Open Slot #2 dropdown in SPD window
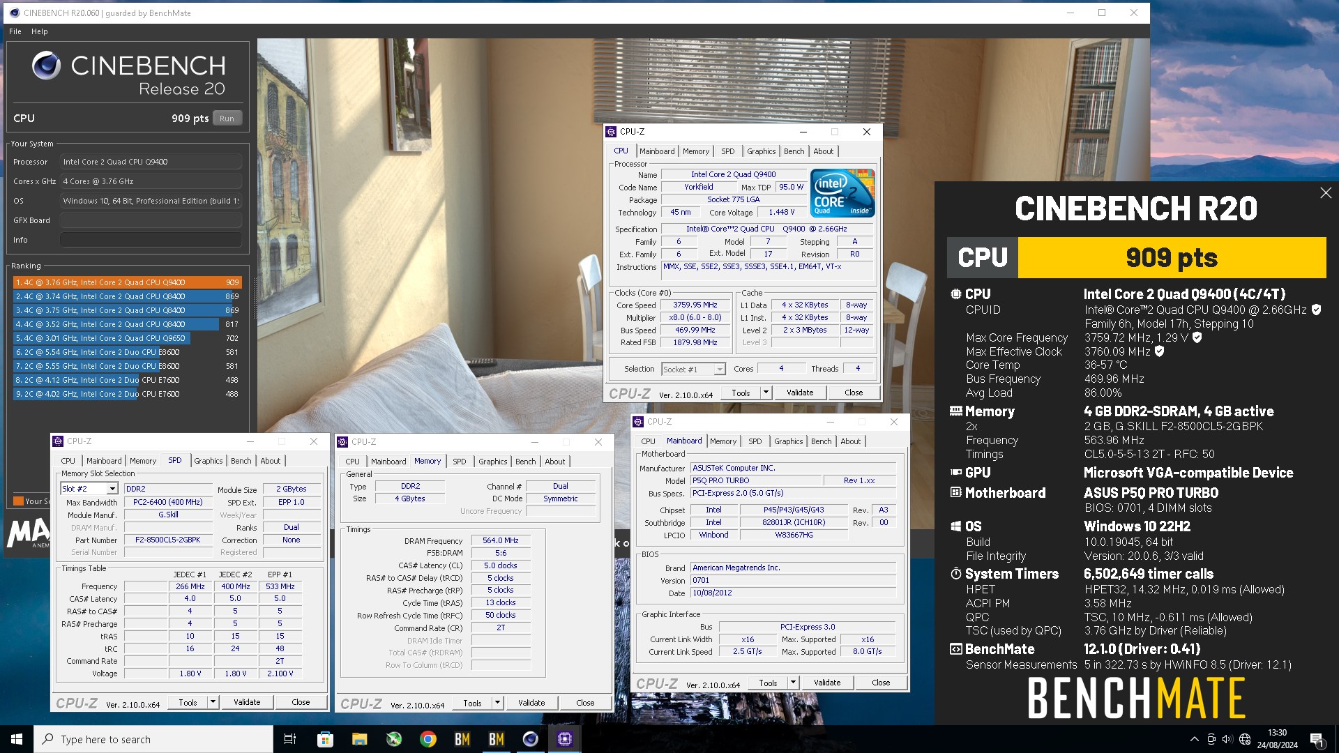 point(111,489)
